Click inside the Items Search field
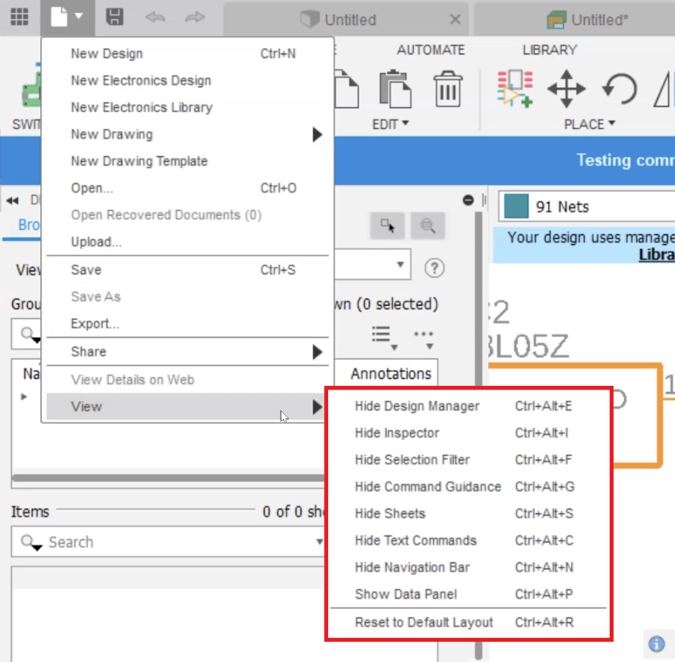The width and height of the screenshot is (675, 662). [156, 542]
